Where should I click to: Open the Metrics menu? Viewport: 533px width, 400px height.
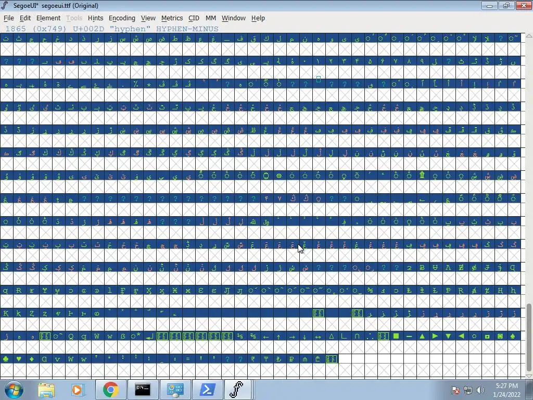(172, 18)
